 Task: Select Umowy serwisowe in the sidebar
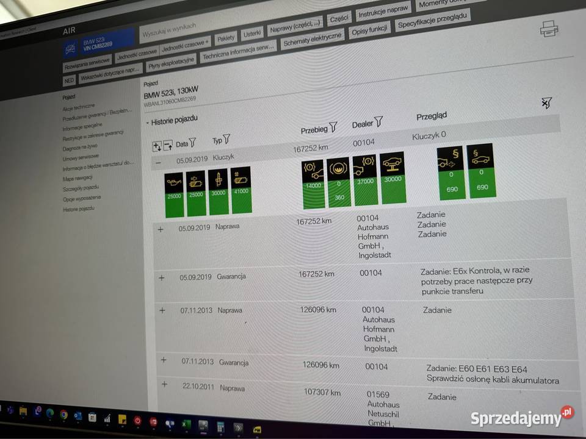pos(81,157)
